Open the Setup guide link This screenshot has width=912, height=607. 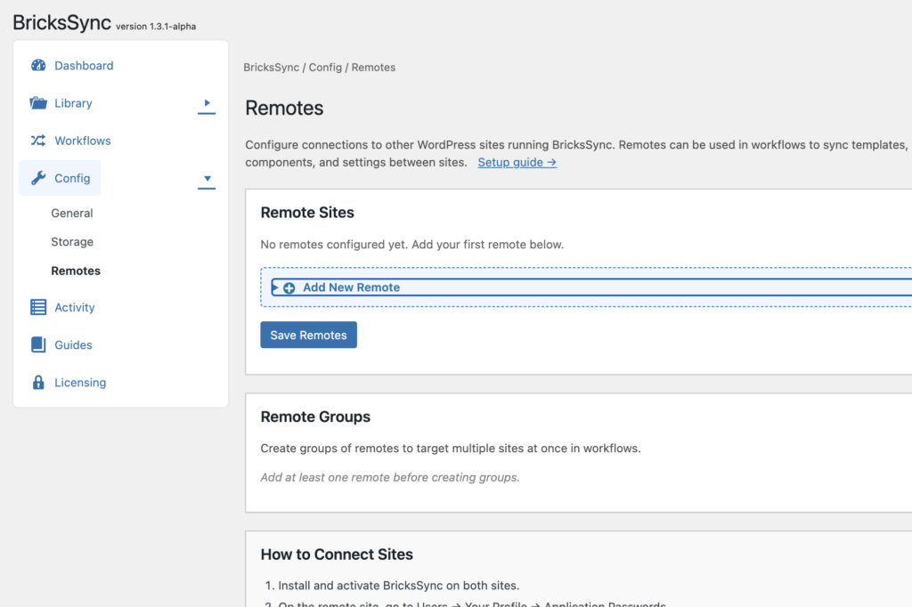pyautogui.click(x=517, y=163)
